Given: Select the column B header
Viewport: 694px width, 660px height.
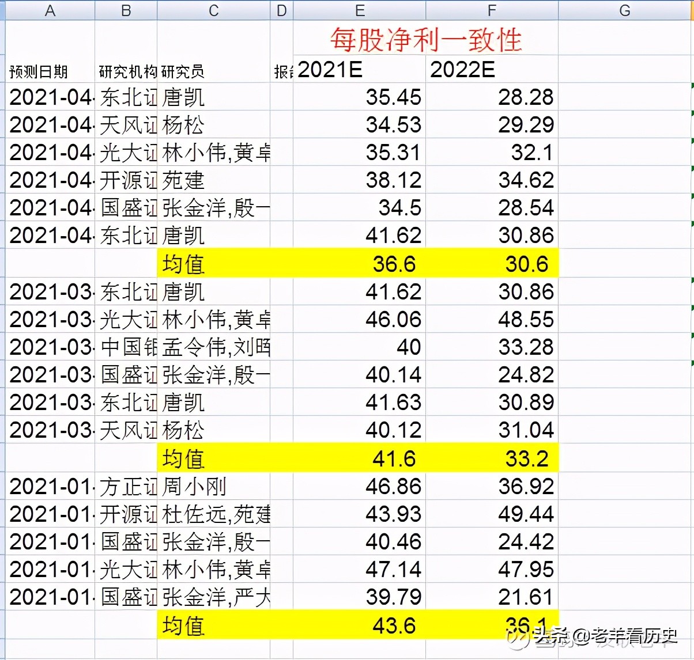Looking at the screenshot, I should coord(125,9).
